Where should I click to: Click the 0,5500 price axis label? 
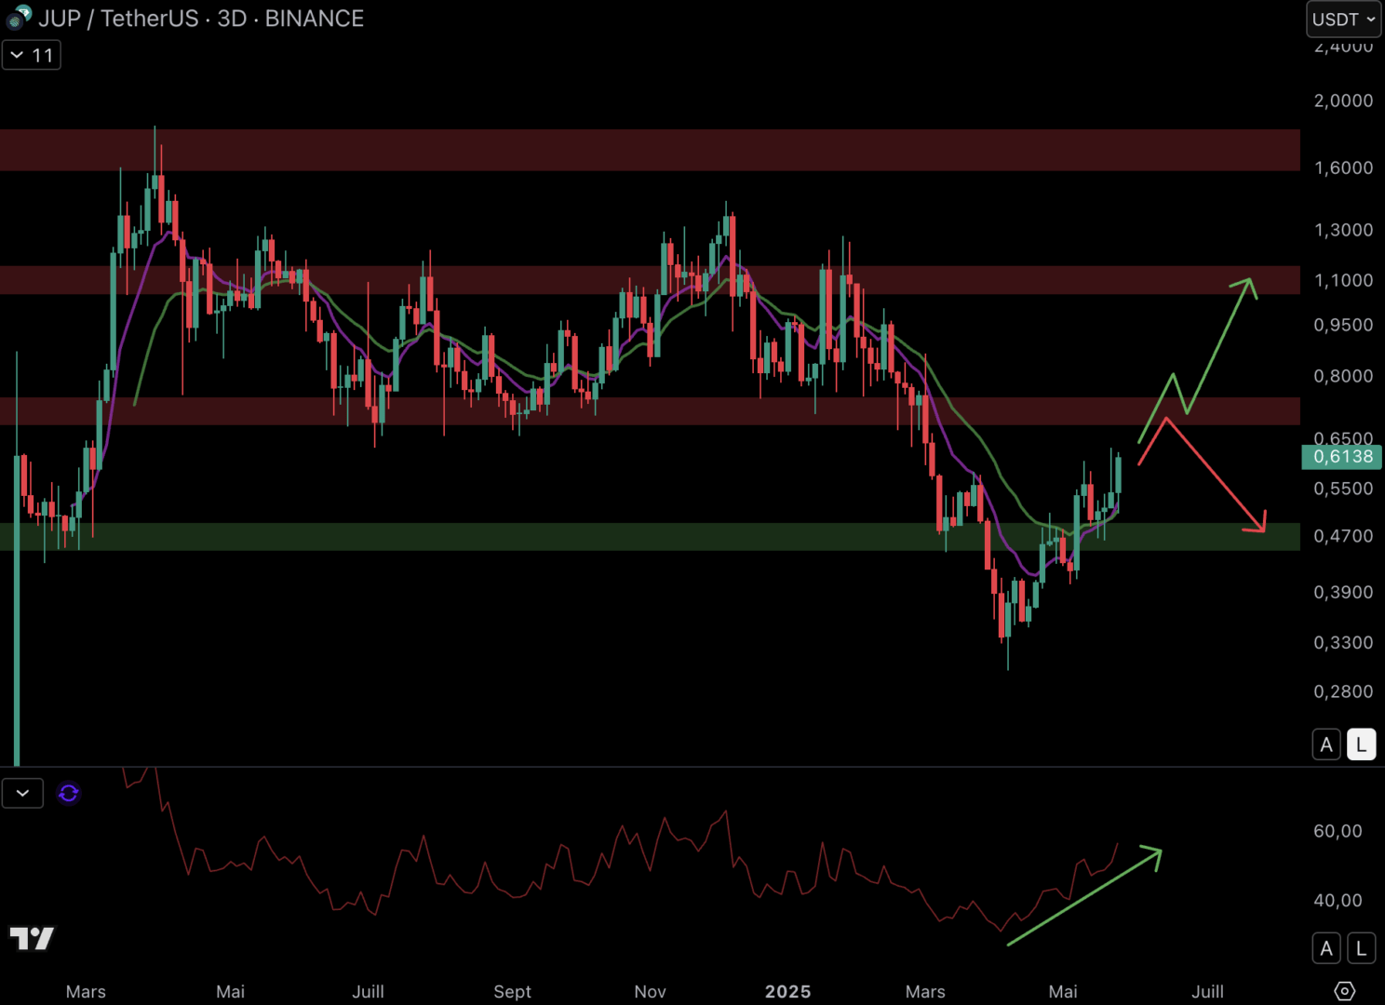(1343, 489)
